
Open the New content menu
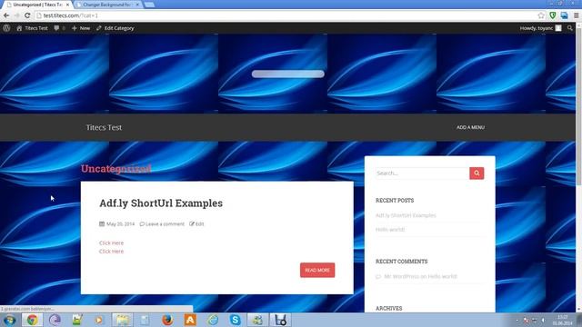(81, 28)
